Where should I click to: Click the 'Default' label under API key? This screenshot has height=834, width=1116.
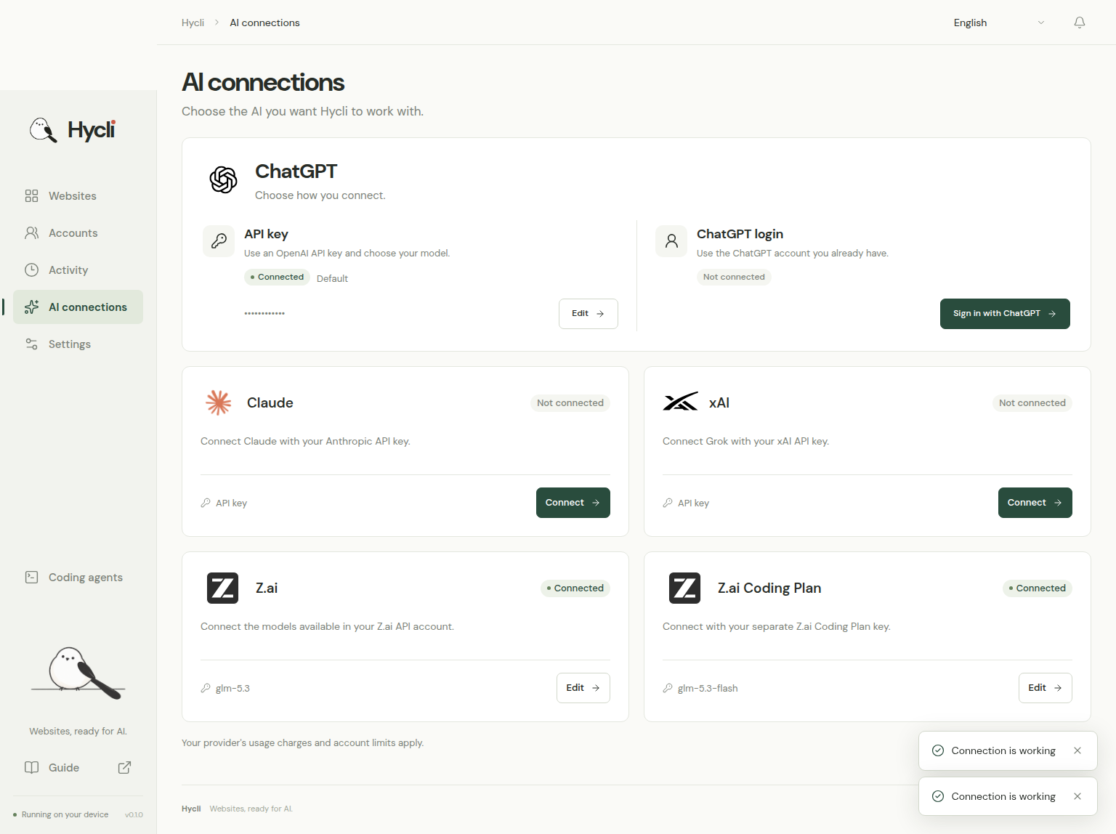pos(332,278)
